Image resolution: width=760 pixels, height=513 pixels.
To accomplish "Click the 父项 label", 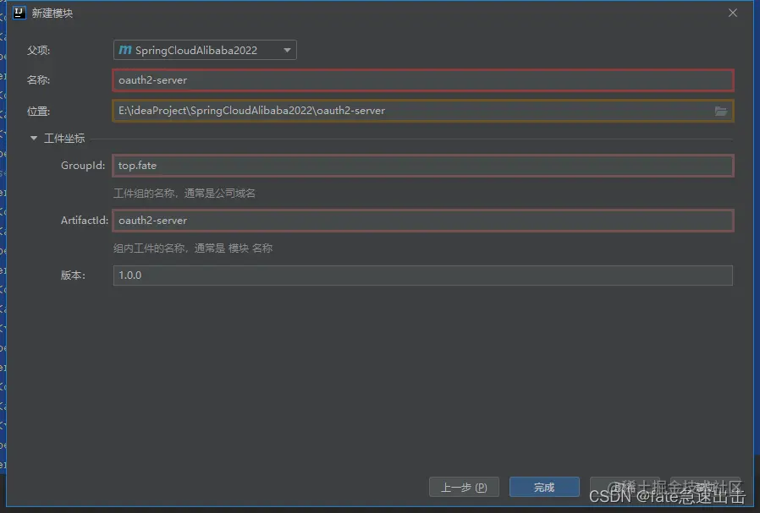I will coord(38,51).
